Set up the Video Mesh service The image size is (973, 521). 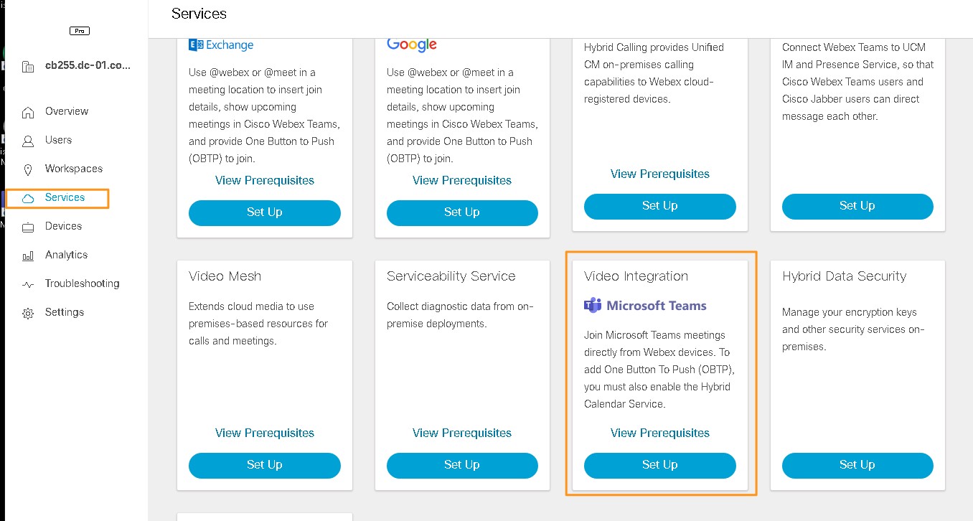coord(264,465)
